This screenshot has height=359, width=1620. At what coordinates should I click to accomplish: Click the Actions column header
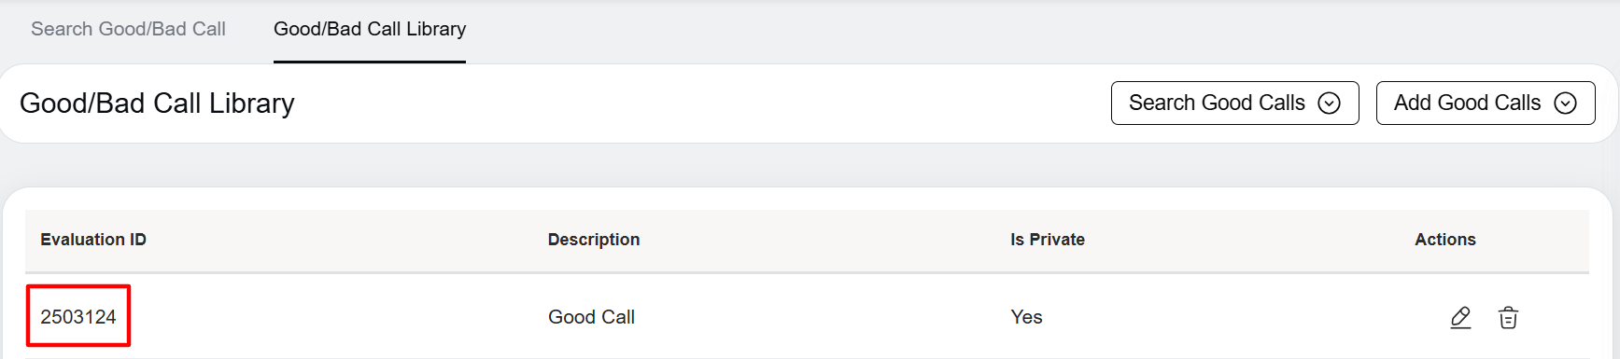(1445, 240)
